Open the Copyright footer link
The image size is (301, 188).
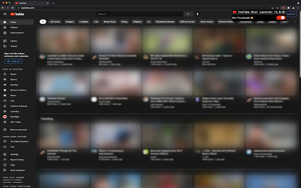coord(20,178)
